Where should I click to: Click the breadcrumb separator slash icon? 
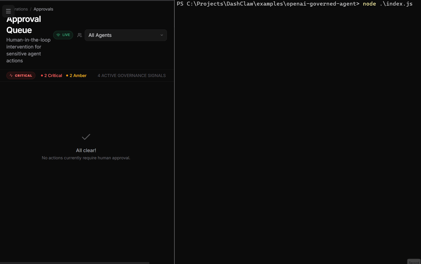(x=30, y=9)
